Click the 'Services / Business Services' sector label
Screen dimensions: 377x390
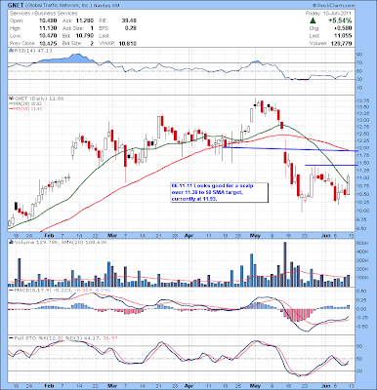coord(44,14)
